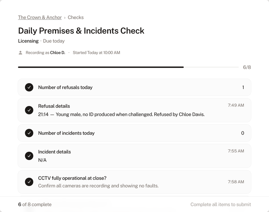Click the incidents count value 0

(x=243, y=133)
